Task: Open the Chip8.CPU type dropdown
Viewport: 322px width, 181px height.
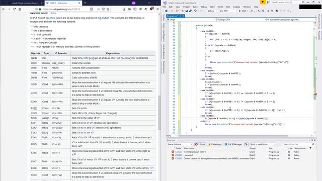Action: click(242, 20)
